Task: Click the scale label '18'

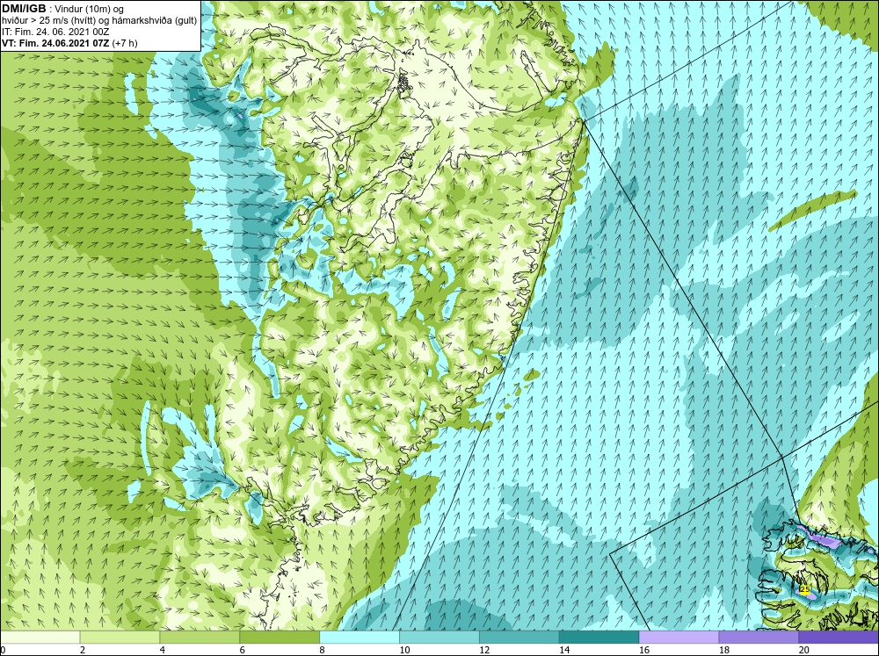Action: 723,650
